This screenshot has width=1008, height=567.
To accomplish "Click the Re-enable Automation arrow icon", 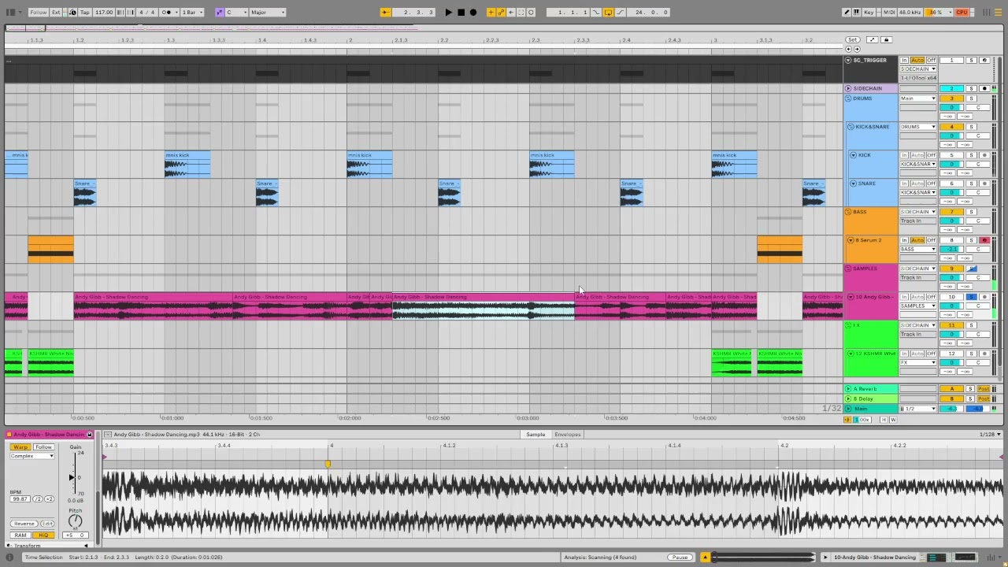I will (510, 12).
